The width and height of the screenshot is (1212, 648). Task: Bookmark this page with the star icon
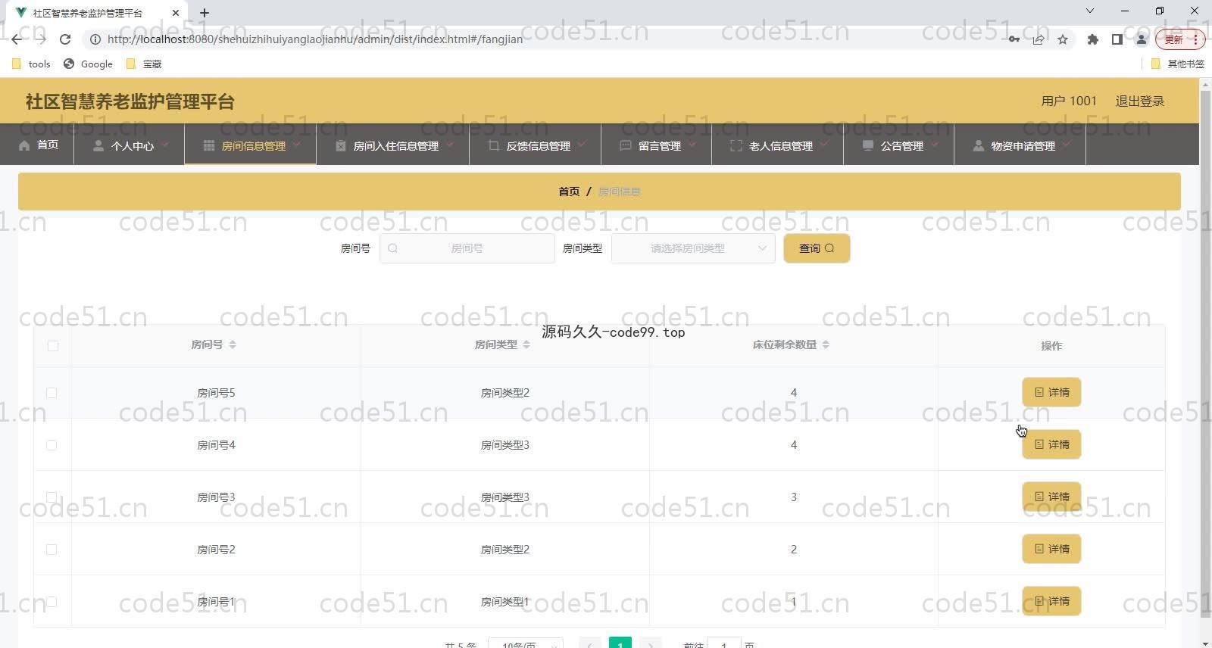tap(1063, 39)
